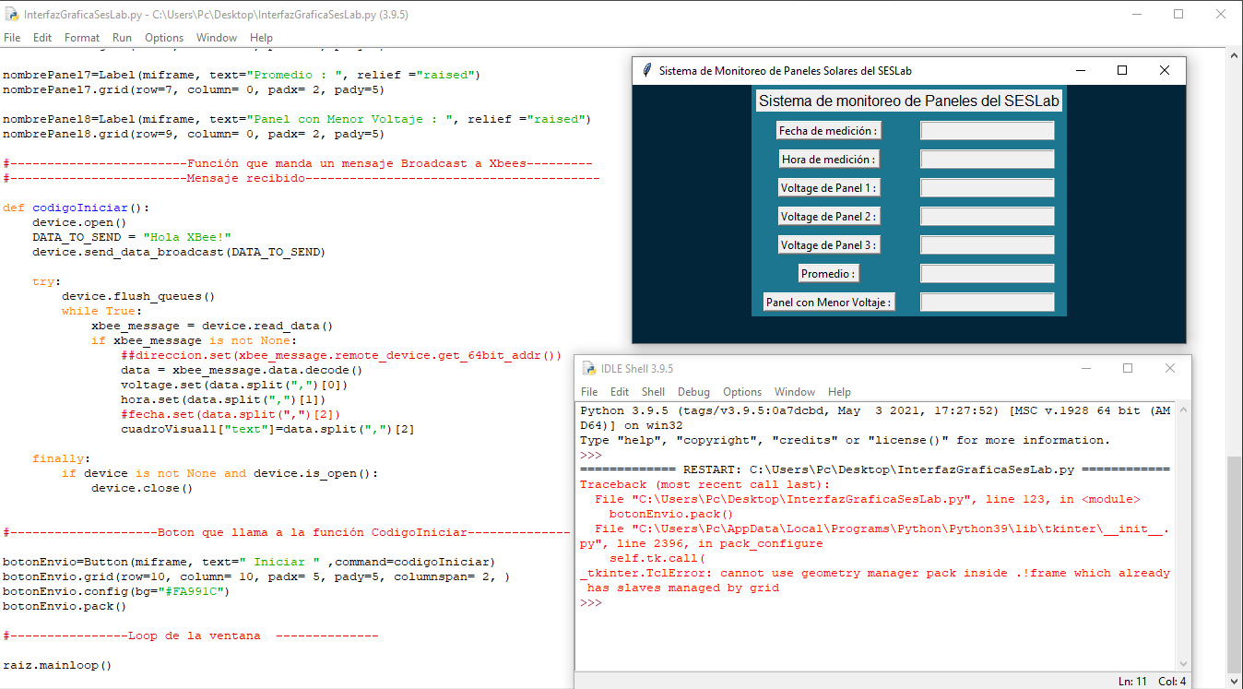Click the InterfazGraficaSesLab.py editor title bar icon
This screenshot has width=1243, height=689.
tap(11, 15)
